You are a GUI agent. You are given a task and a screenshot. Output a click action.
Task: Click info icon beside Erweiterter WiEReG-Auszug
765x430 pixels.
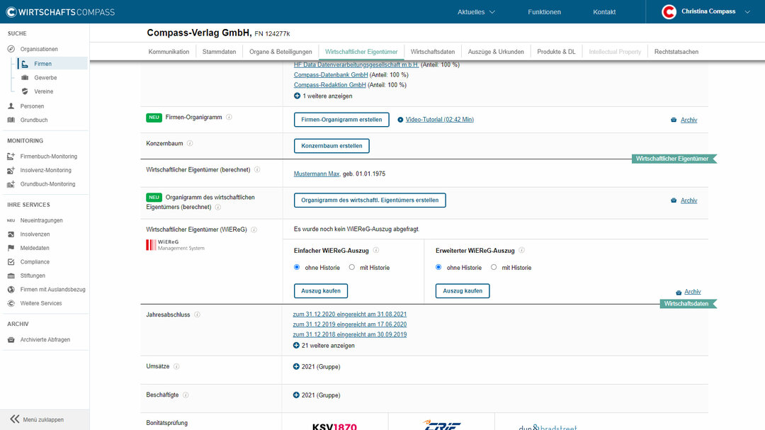(x=521, y=250)
